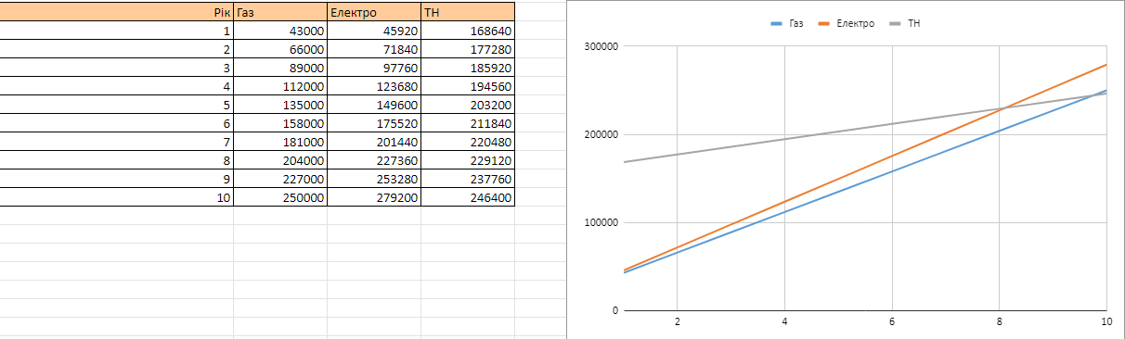Click cell with value 43000
This screenshot has width=1125, height=339.
tap(280, 31)
